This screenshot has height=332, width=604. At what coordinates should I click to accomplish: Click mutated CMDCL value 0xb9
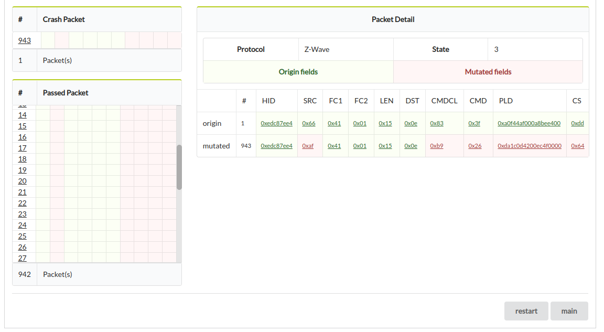point(436,146)
